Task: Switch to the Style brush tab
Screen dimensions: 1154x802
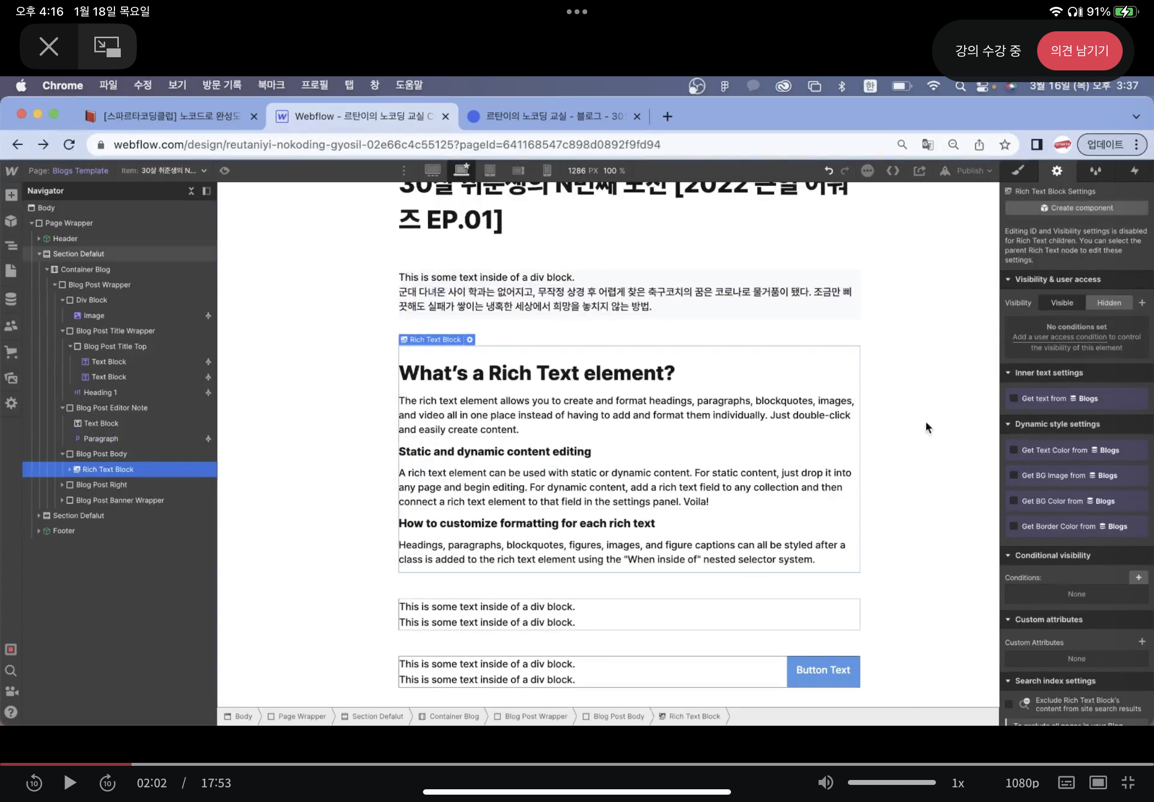Action: pos(1019,171)
